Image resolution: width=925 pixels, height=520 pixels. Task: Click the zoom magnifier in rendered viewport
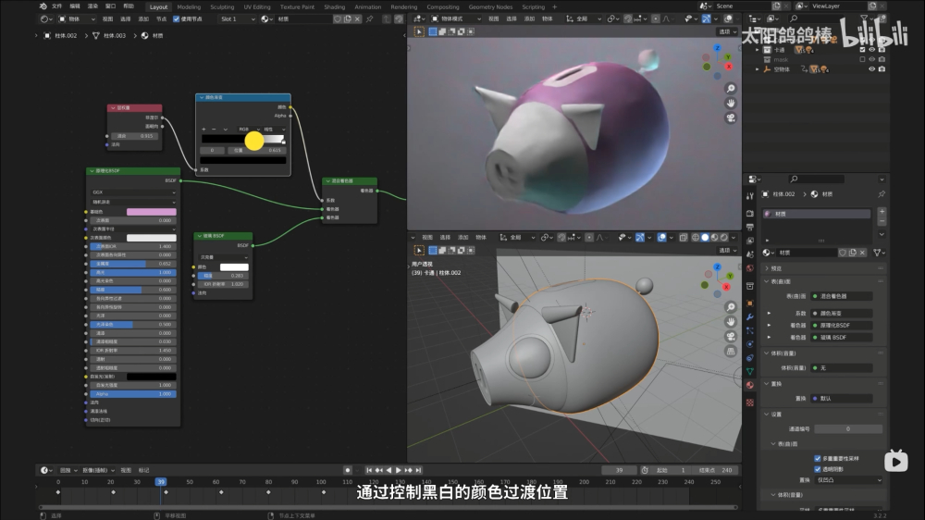point(731,89)
